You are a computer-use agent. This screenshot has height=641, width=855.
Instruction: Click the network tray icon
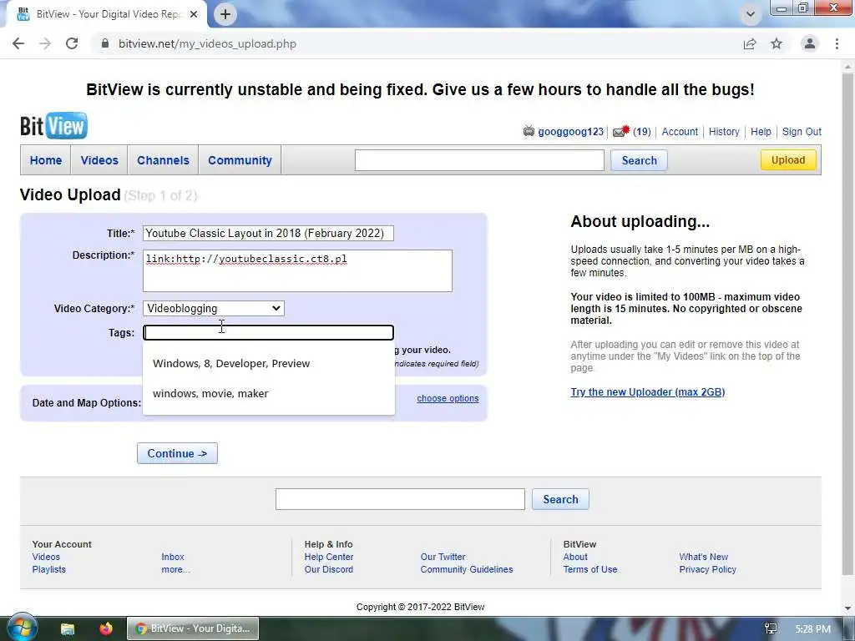[771, 628]
